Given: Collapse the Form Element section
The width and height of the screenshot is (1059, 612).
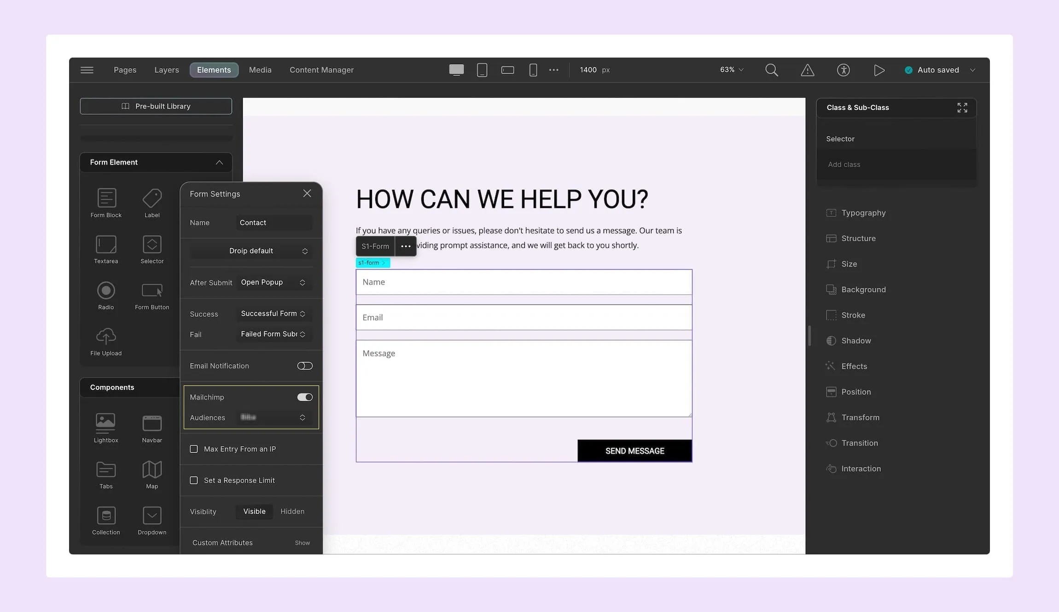Looking at the screenshot, I should (219, 163).
